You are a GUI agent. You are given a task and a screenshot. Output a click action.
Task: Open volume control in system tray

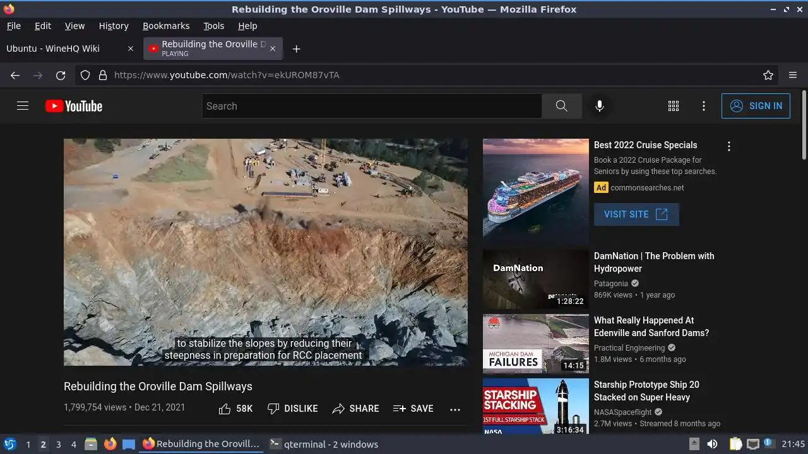pos(712,444)
